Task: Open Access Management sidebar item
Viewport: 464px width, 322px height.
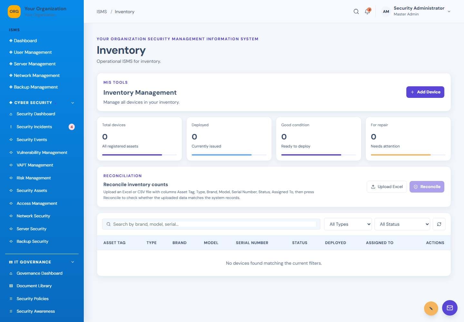Action: coord(37,204)
